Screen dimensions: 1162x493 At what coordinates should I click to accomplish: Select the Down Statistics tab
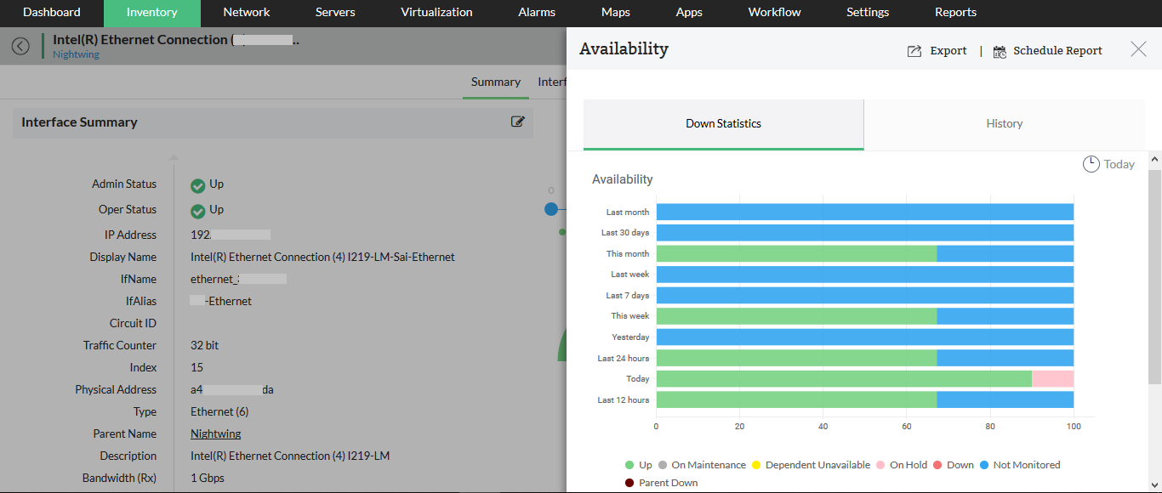click(722, 123)
